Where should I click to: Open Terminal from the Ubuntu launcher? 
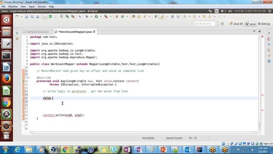click(6, 56)
